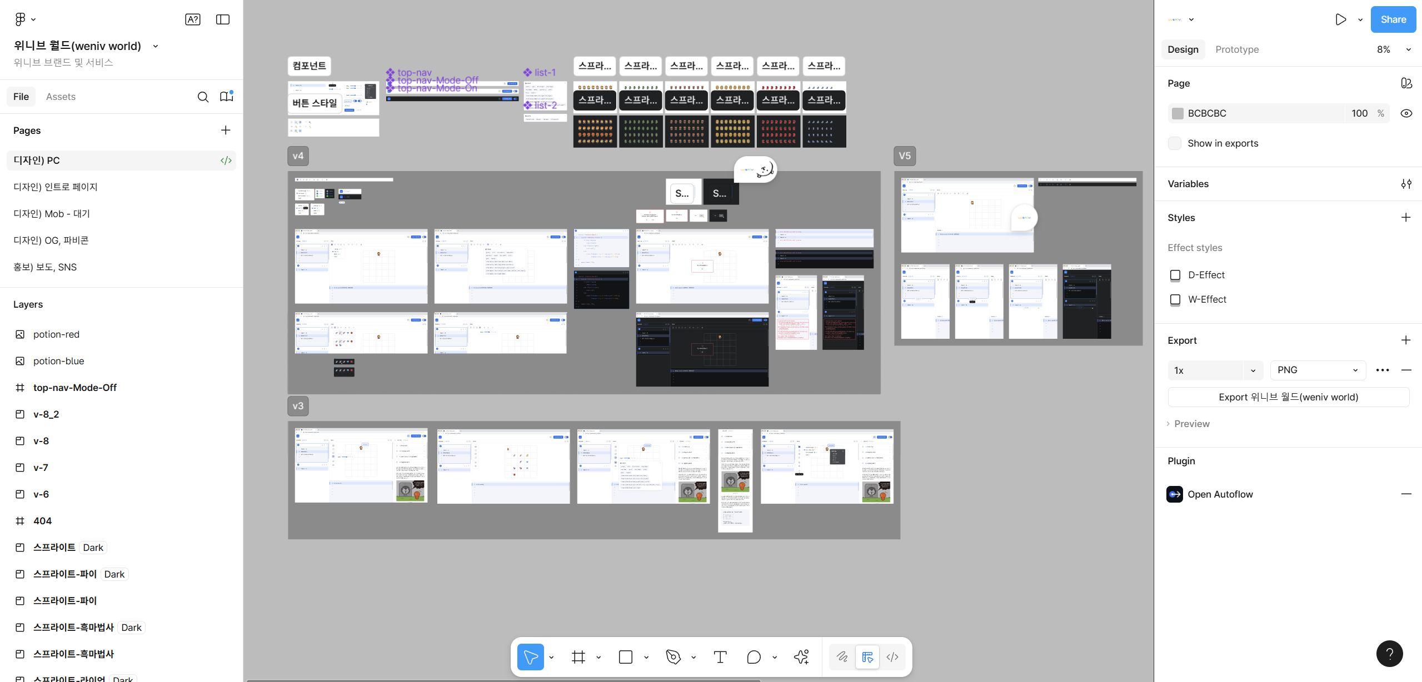Open the PNG format dropdown

tap(1318, 370)
